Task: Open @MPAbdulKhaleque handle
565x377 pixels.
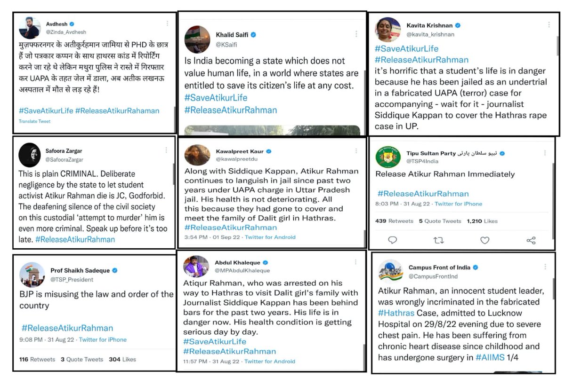Action: [x=242, y=271]
